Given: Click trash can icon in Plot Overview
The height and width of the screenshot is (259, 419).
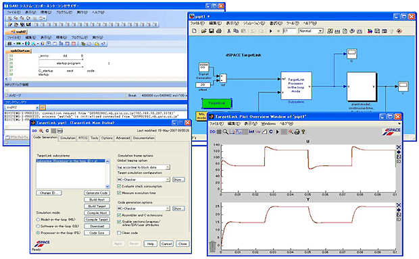Looking at the screenshot, I should [212, 246].
